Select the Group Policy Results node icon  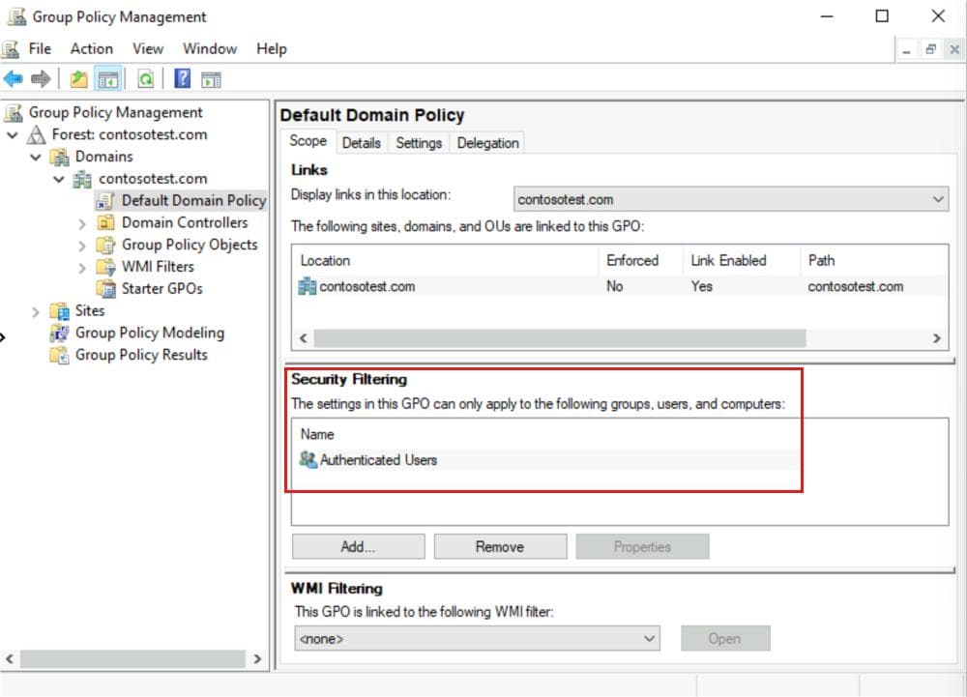pyautogui.click(x=60, y=355)
